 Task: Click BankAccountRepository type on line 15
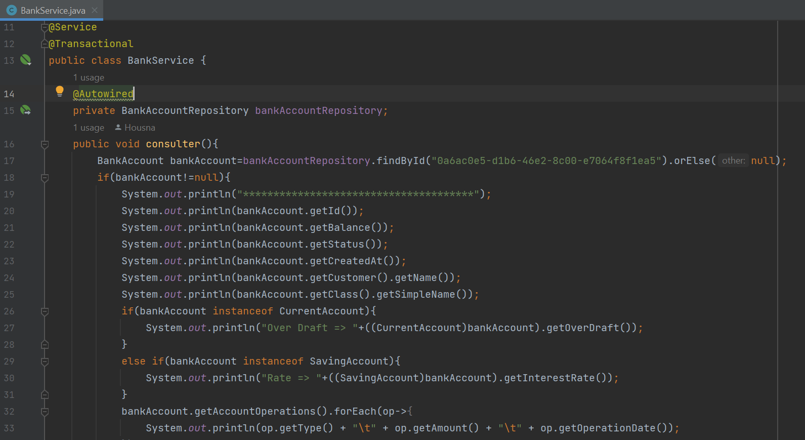(185, 110)
